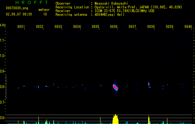Select the filename 08070830.png
Image resolution: width=195 pixels, height=124 pixels.
17,8
